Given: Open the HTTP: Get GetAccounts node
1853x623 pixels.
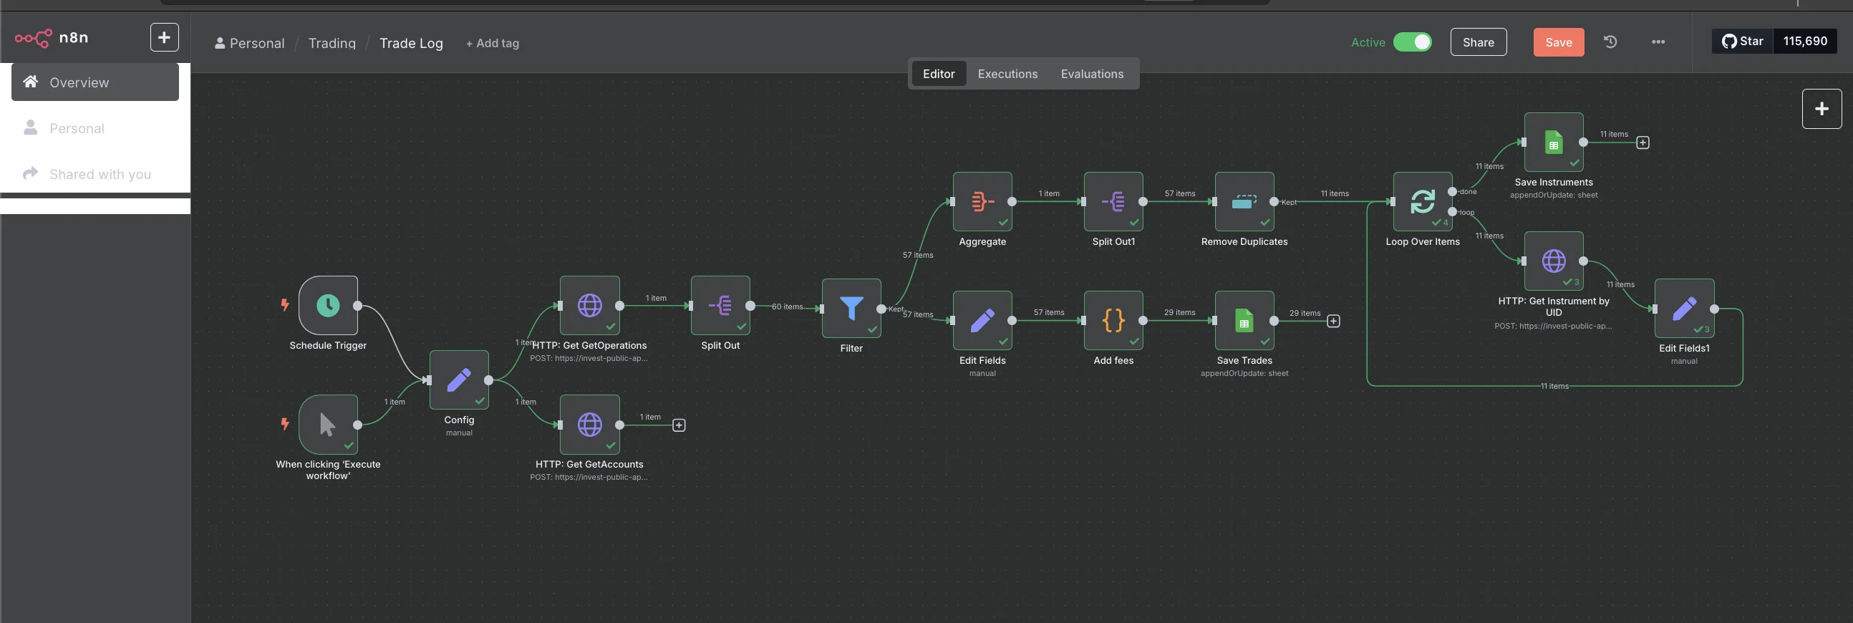Looking at the screenshot, I should coord(590,424).
